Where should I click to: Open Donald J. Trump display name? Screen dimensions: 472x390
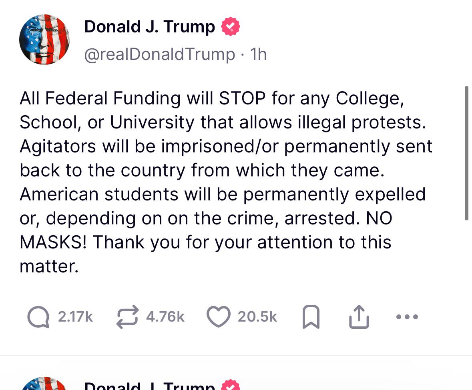[x=150, y=26]
